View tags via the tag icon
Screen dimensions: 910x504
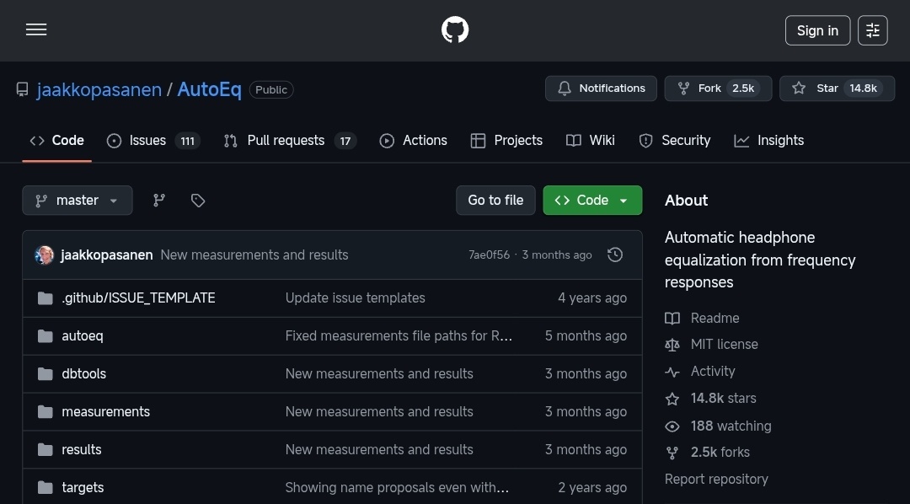click(198, 201)
